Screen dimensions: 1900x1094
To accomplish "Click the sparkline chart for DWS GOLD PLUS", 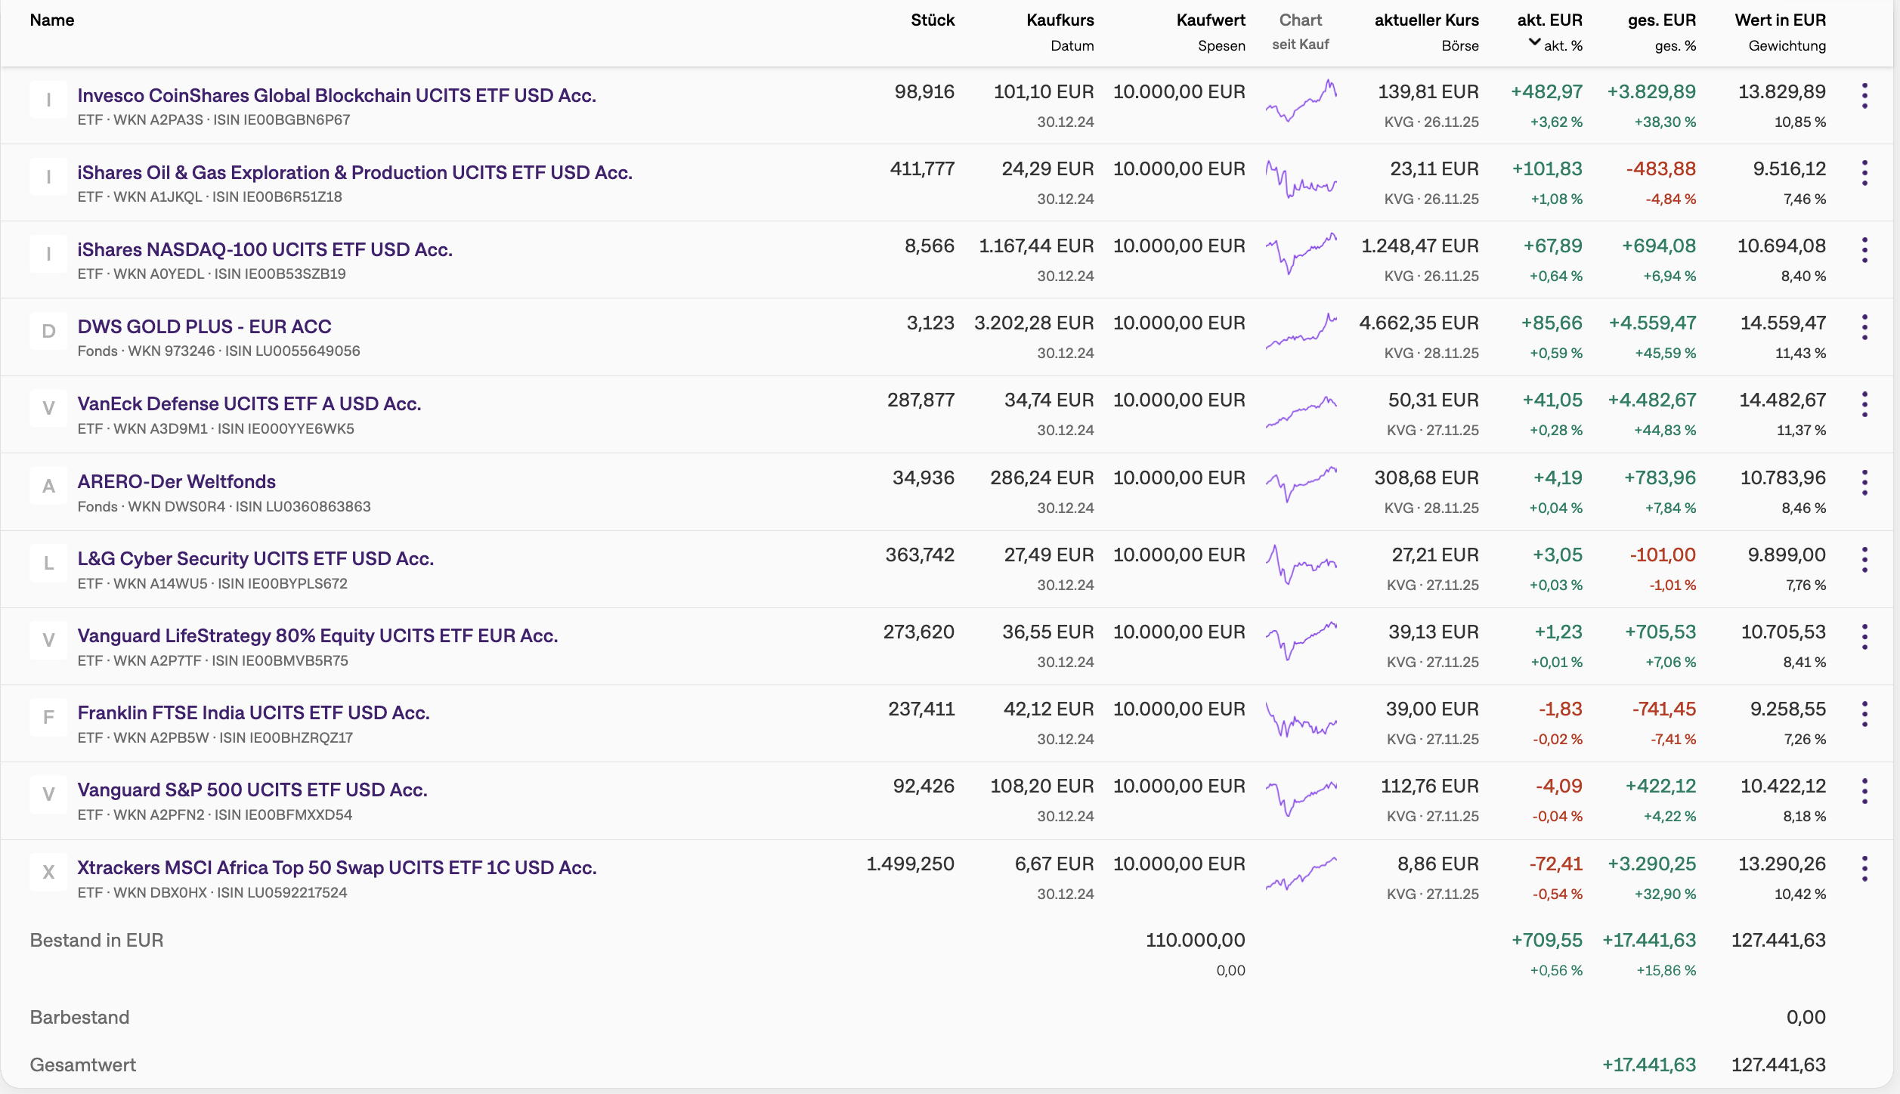I will pos(1301,331).
